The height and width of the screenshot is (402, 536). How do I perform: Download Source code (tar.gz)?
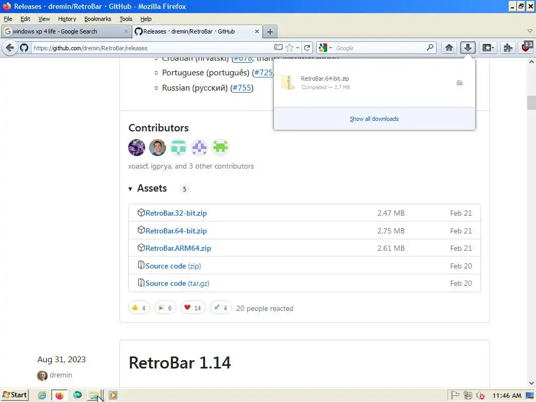pyautogui.click(x=177, y=283)
